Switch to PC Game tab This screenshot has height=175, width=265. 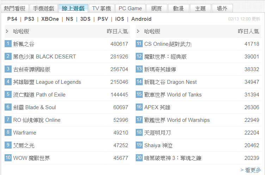(x=130, y=8)
